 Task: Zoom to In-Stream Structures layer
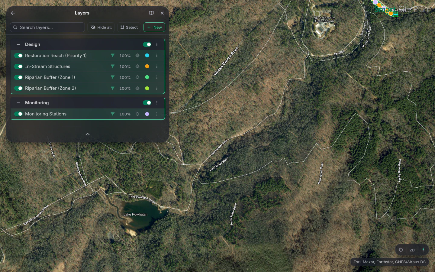click(x=137, y=66)
